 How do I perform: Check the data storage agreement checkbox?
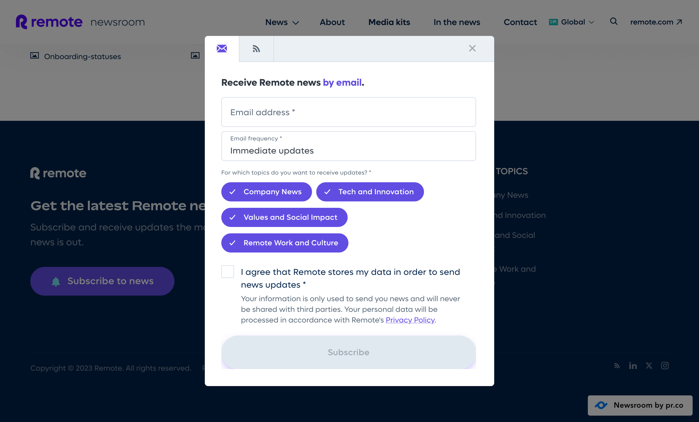227,272
